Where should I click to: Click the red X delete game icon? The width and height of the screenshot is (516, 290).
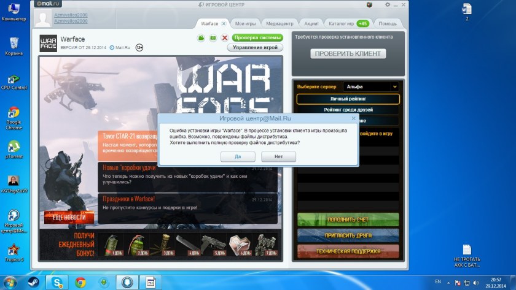click(225, 38)
